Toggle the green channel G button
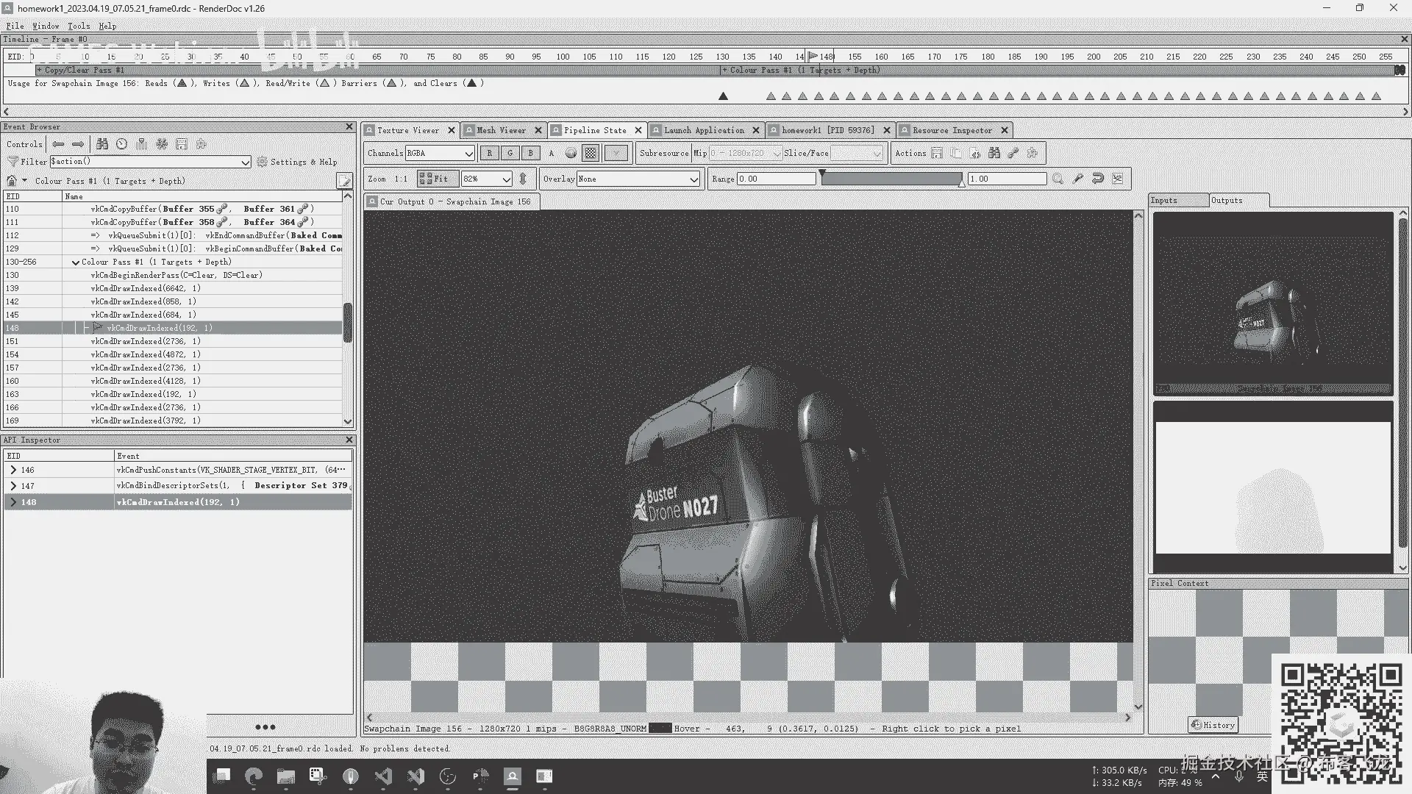 coord(510,153)
